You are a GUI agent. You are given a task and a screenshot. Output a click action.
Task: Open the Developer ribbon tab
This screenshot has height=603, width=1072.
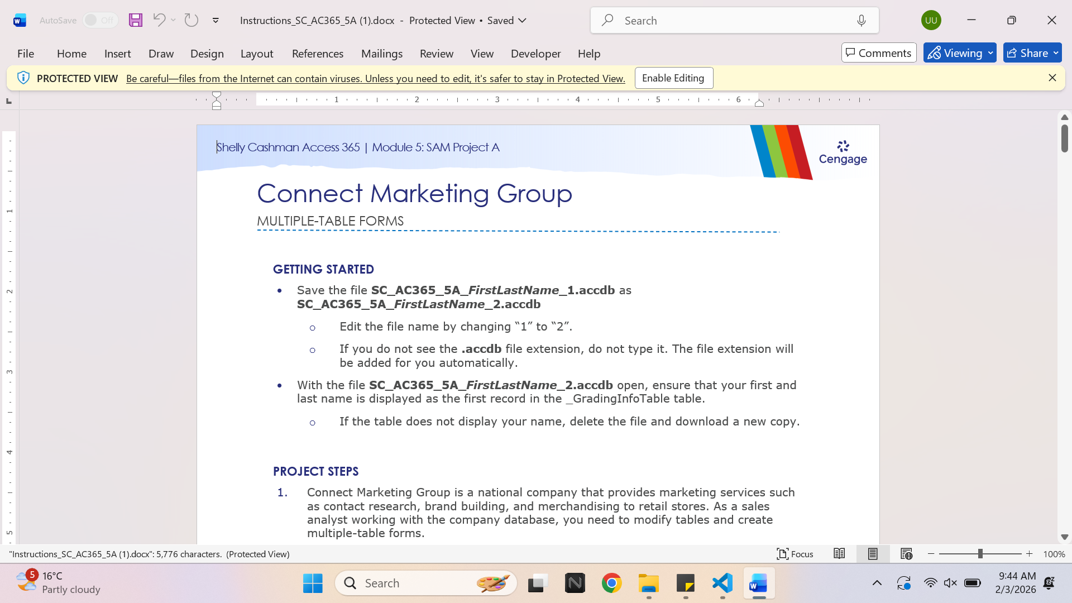pyautogui.click(x=535, y=54)
